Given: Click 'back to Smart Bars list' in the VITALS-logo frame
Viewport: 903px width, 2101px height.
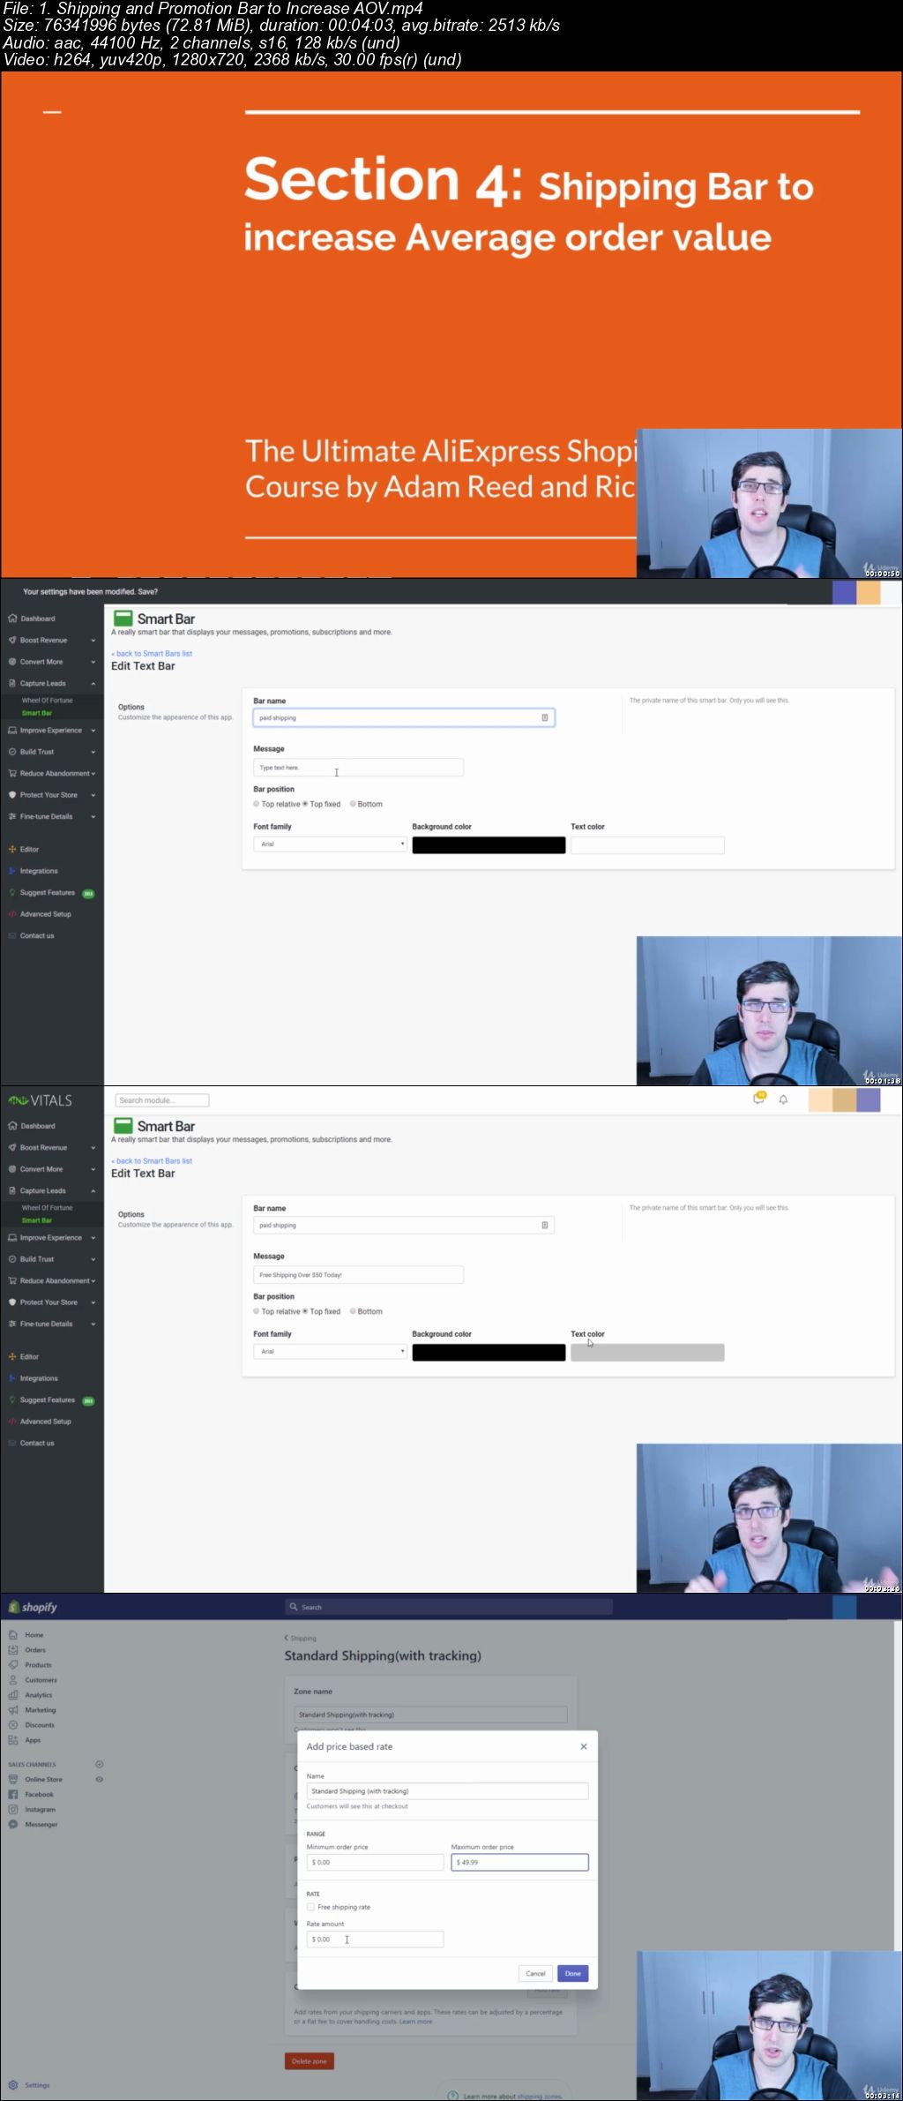Looking at the screenshot, I should (152, 1161).
